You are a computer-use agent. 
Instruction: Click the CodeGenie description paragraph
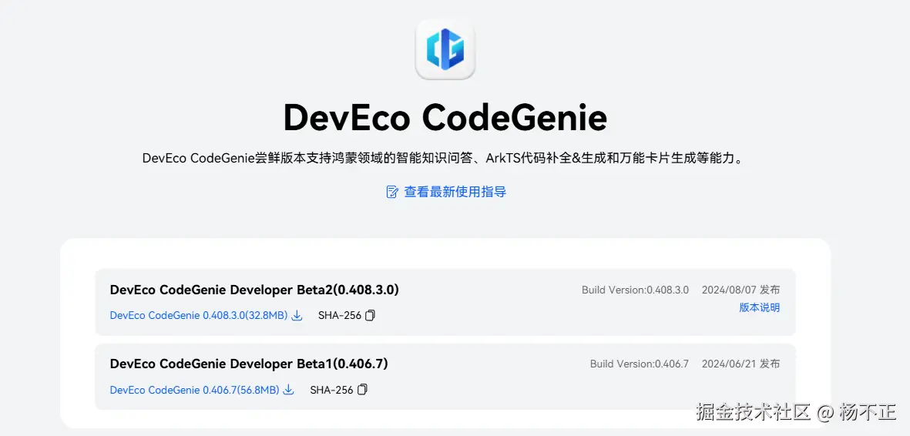pyautogui.click(x=443, y=159)
